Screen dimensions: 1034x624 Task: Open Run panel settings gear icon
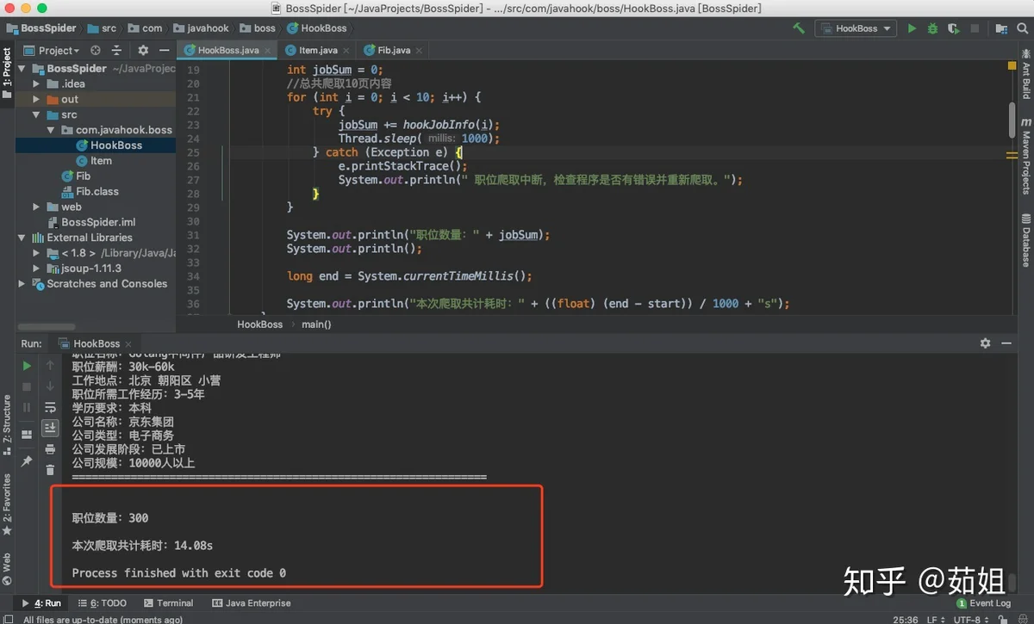tap(985, 343)
